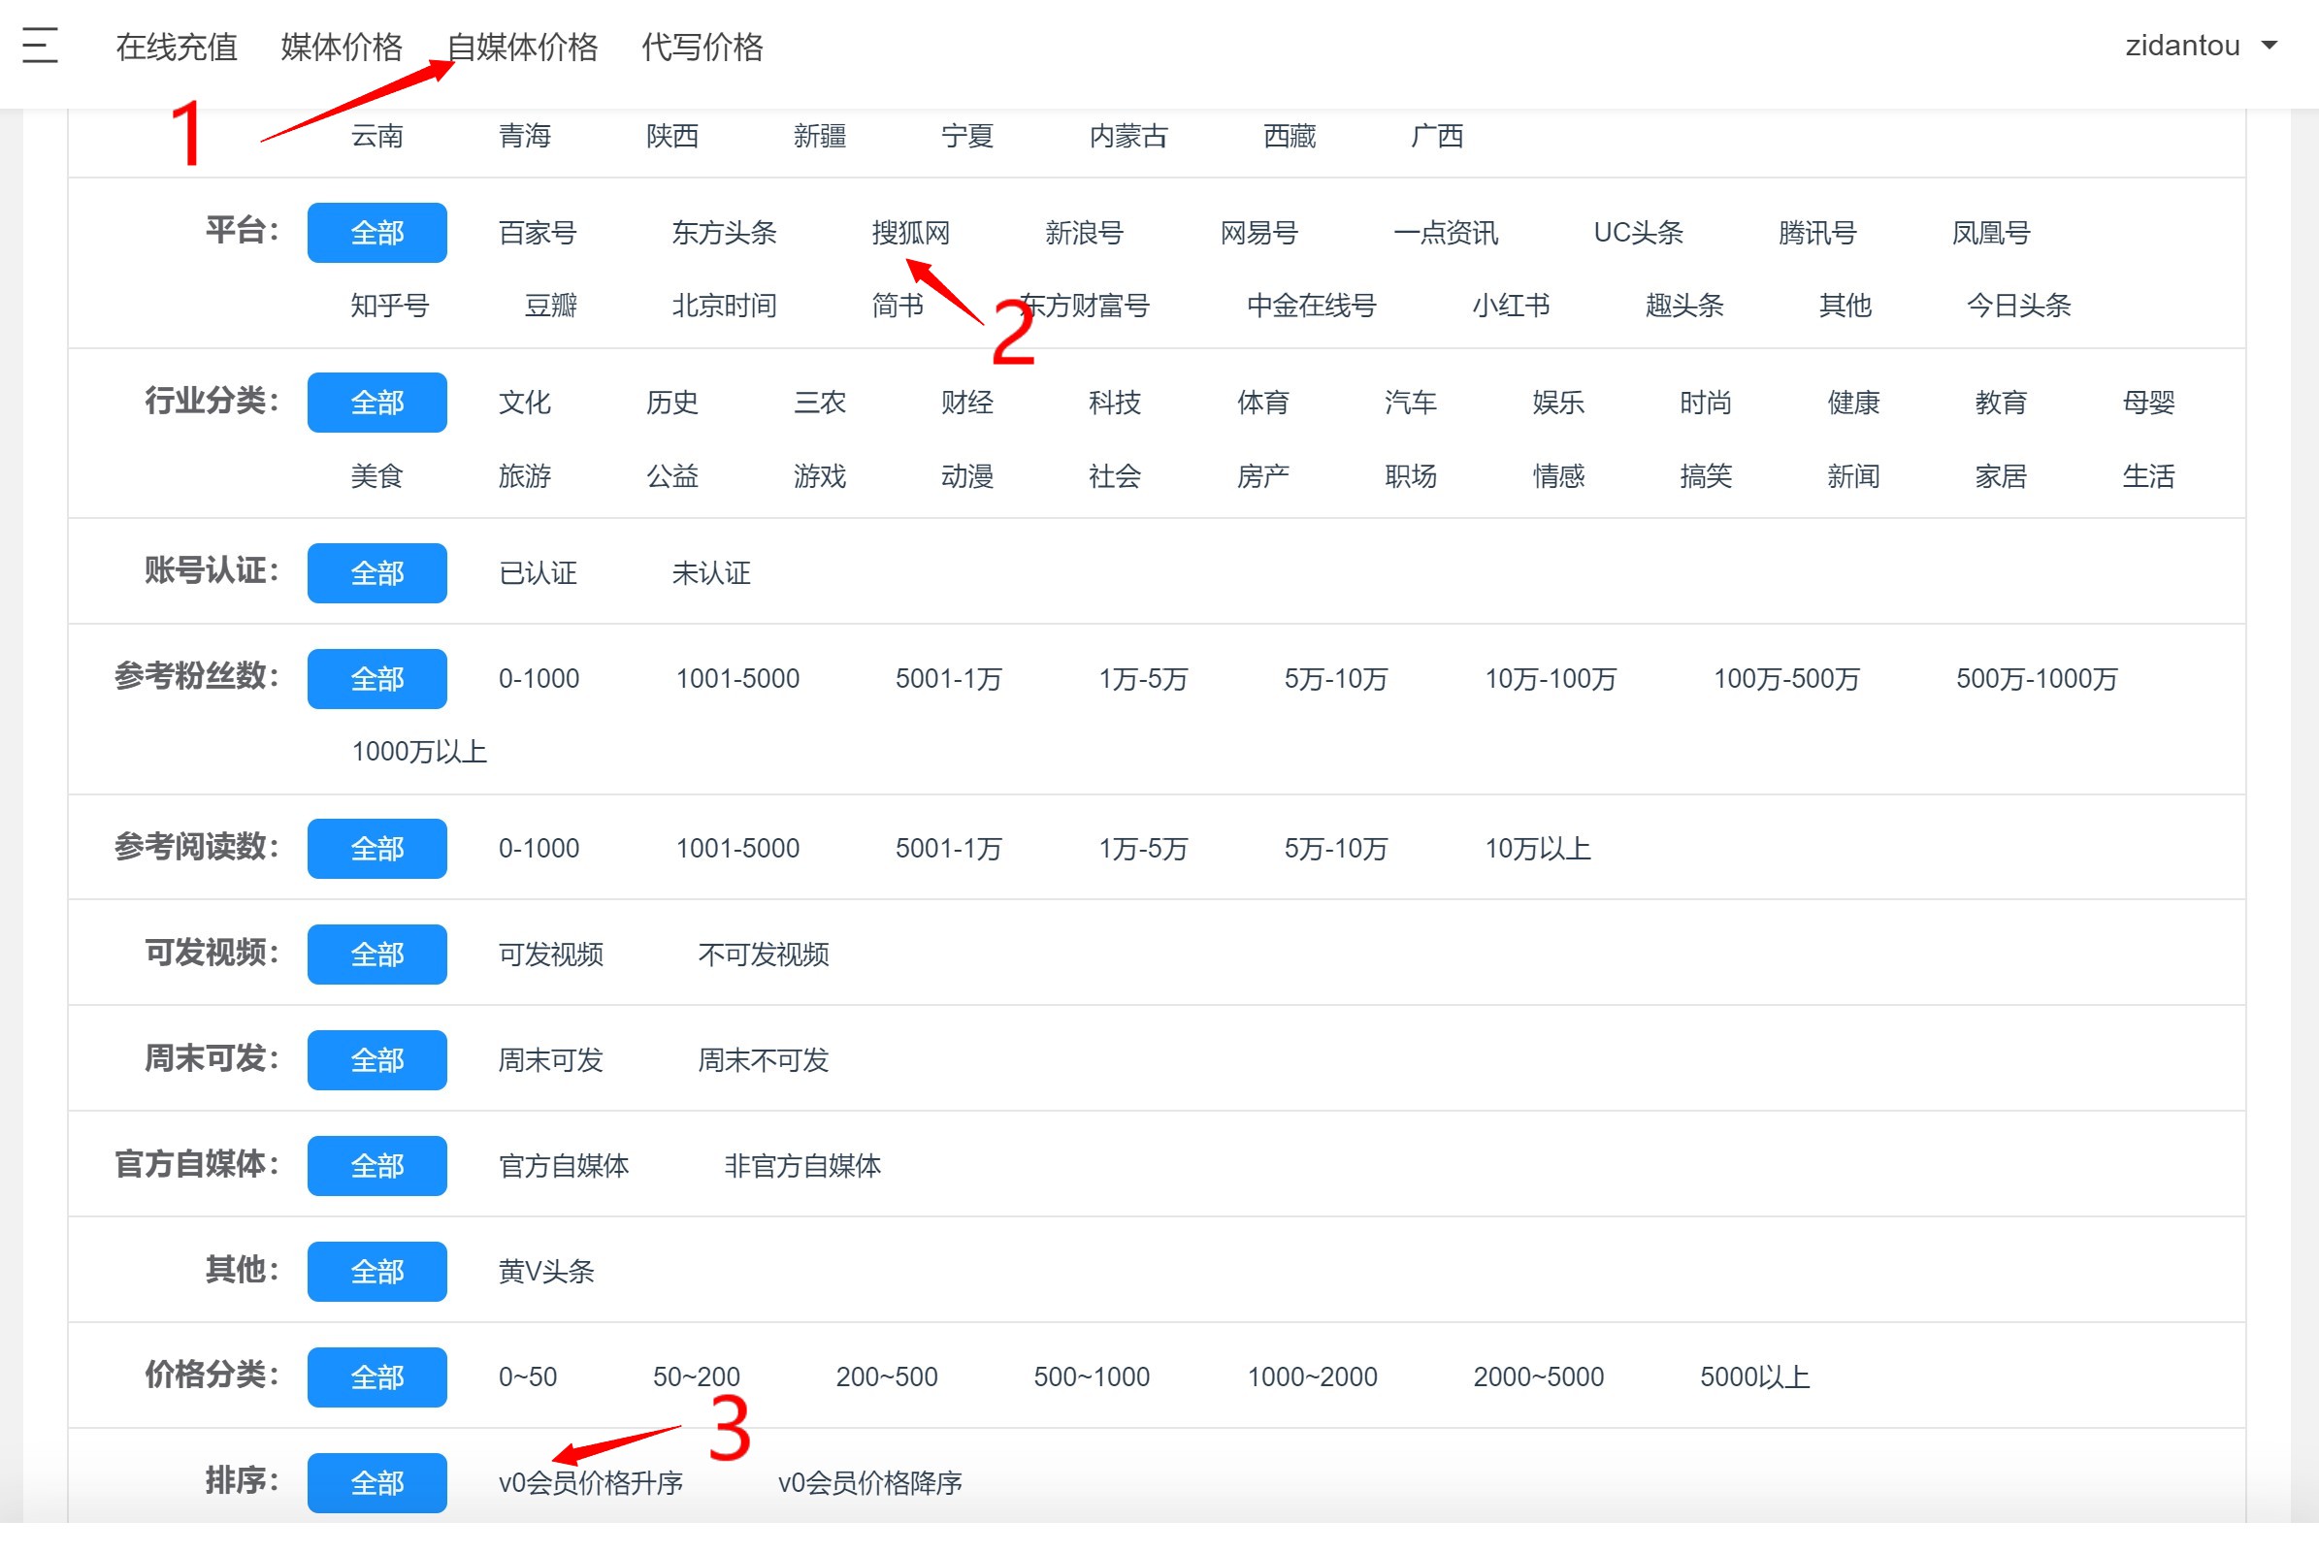The height and width of the screenshot is (1554, 2319).
Task: Select 全部 in the 排序 row
Action: coord(376,1482)
